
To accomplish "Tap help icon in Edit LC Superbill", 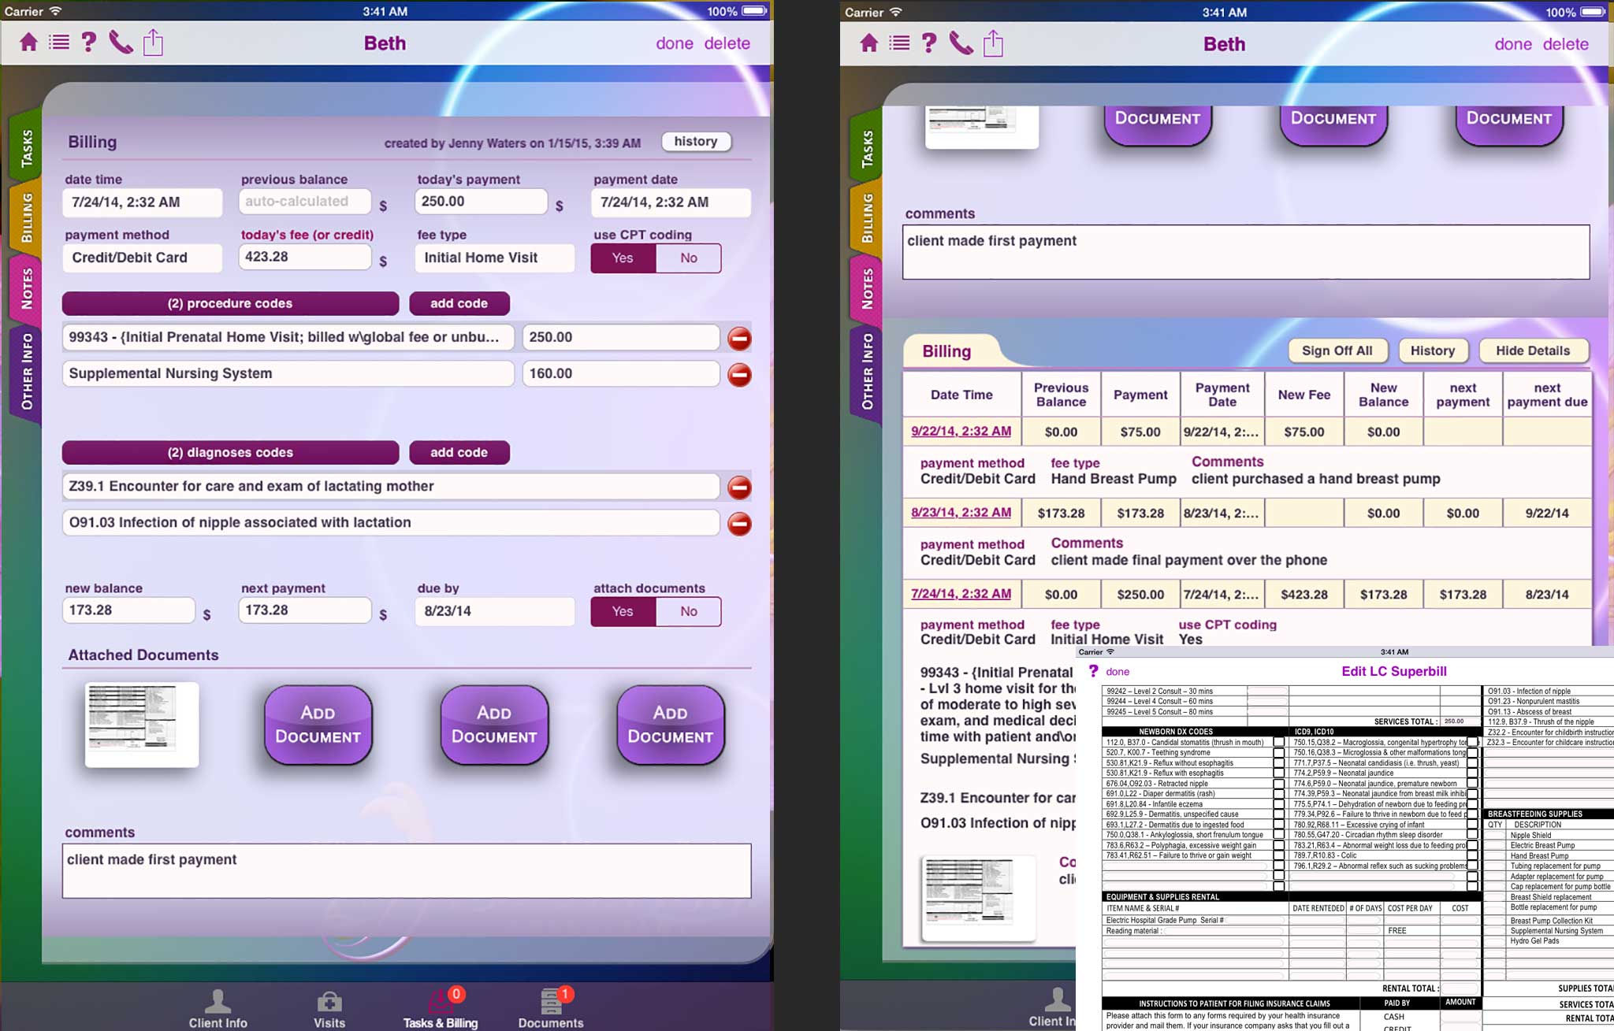I will (x=1093, y=671).
